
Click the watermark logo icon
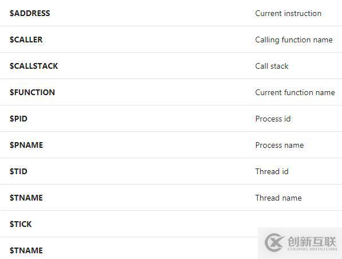click(274, 242)
